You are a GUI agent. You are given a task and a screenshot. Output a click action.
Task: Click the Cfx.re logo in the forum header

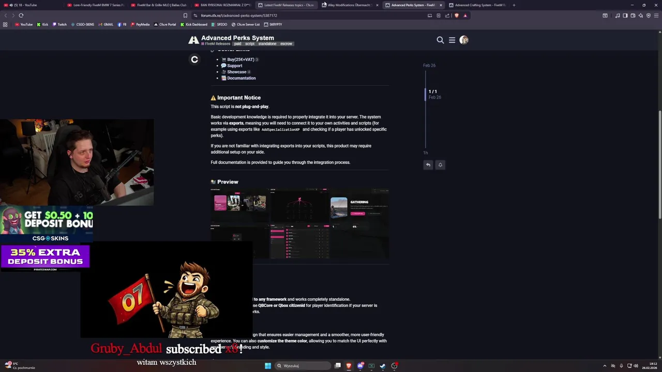click(193, 40)
